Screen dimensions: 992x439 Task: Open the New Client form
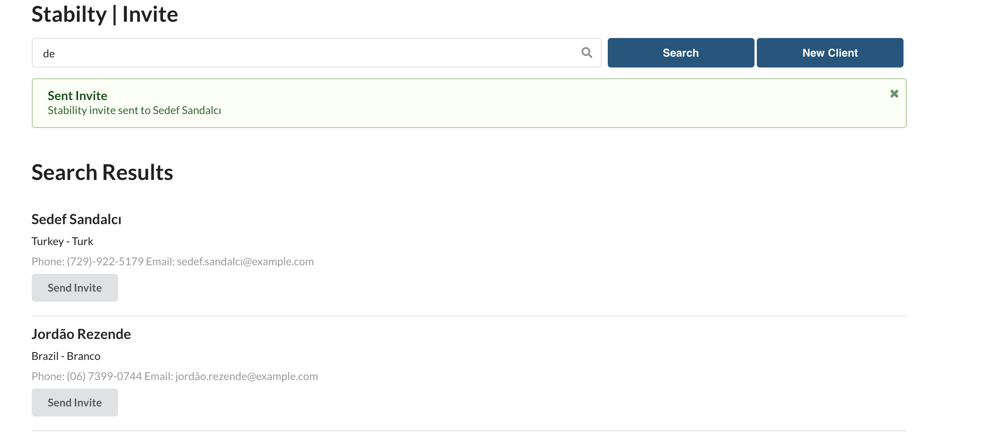830,53
